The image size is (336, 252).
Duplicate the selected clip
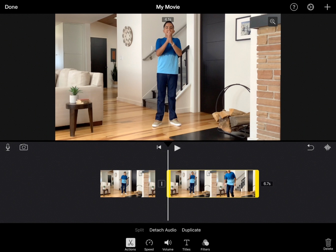point(191,230)
